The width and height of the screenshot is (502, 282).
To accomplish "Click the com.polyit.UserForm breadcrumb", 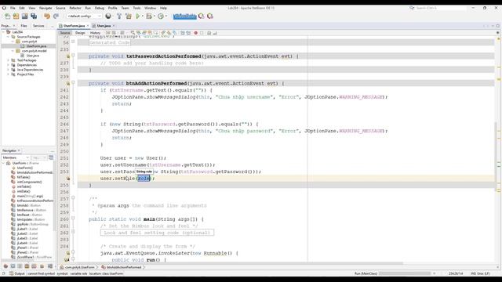I will (x=79, y=267).
